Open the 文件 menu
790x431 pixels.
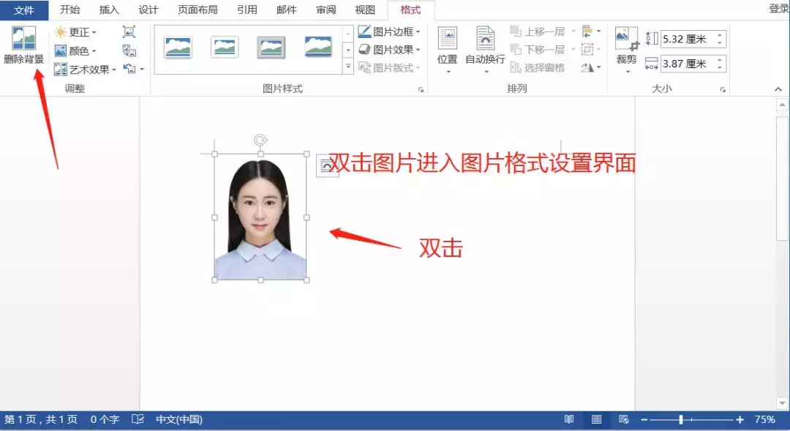coord(24,10)
